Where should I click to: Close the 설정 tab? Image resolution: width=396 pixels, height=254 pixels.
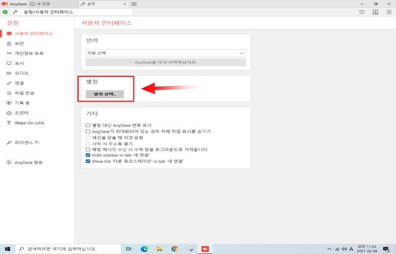click(125, 4)
